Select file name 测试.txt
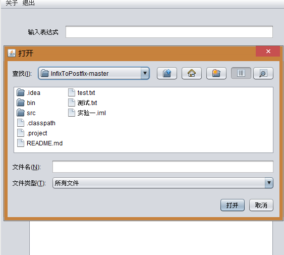284x255 pixels. pyautogui.click(x=87, y=103)
